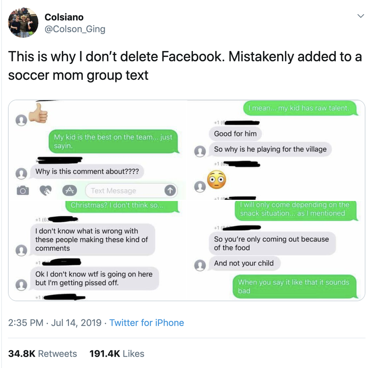
Task: View the 191.4K Likes list
Action: point(117,353)
